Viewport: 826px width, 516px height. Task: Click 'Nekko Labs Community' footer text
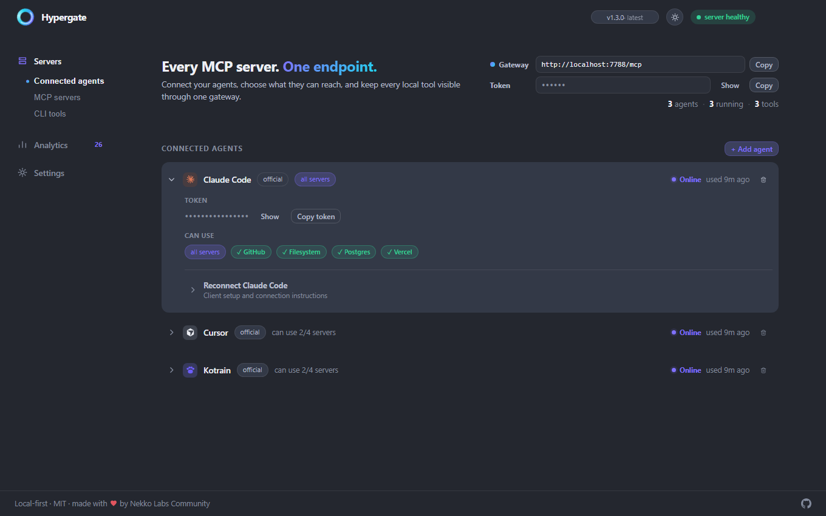170,503
